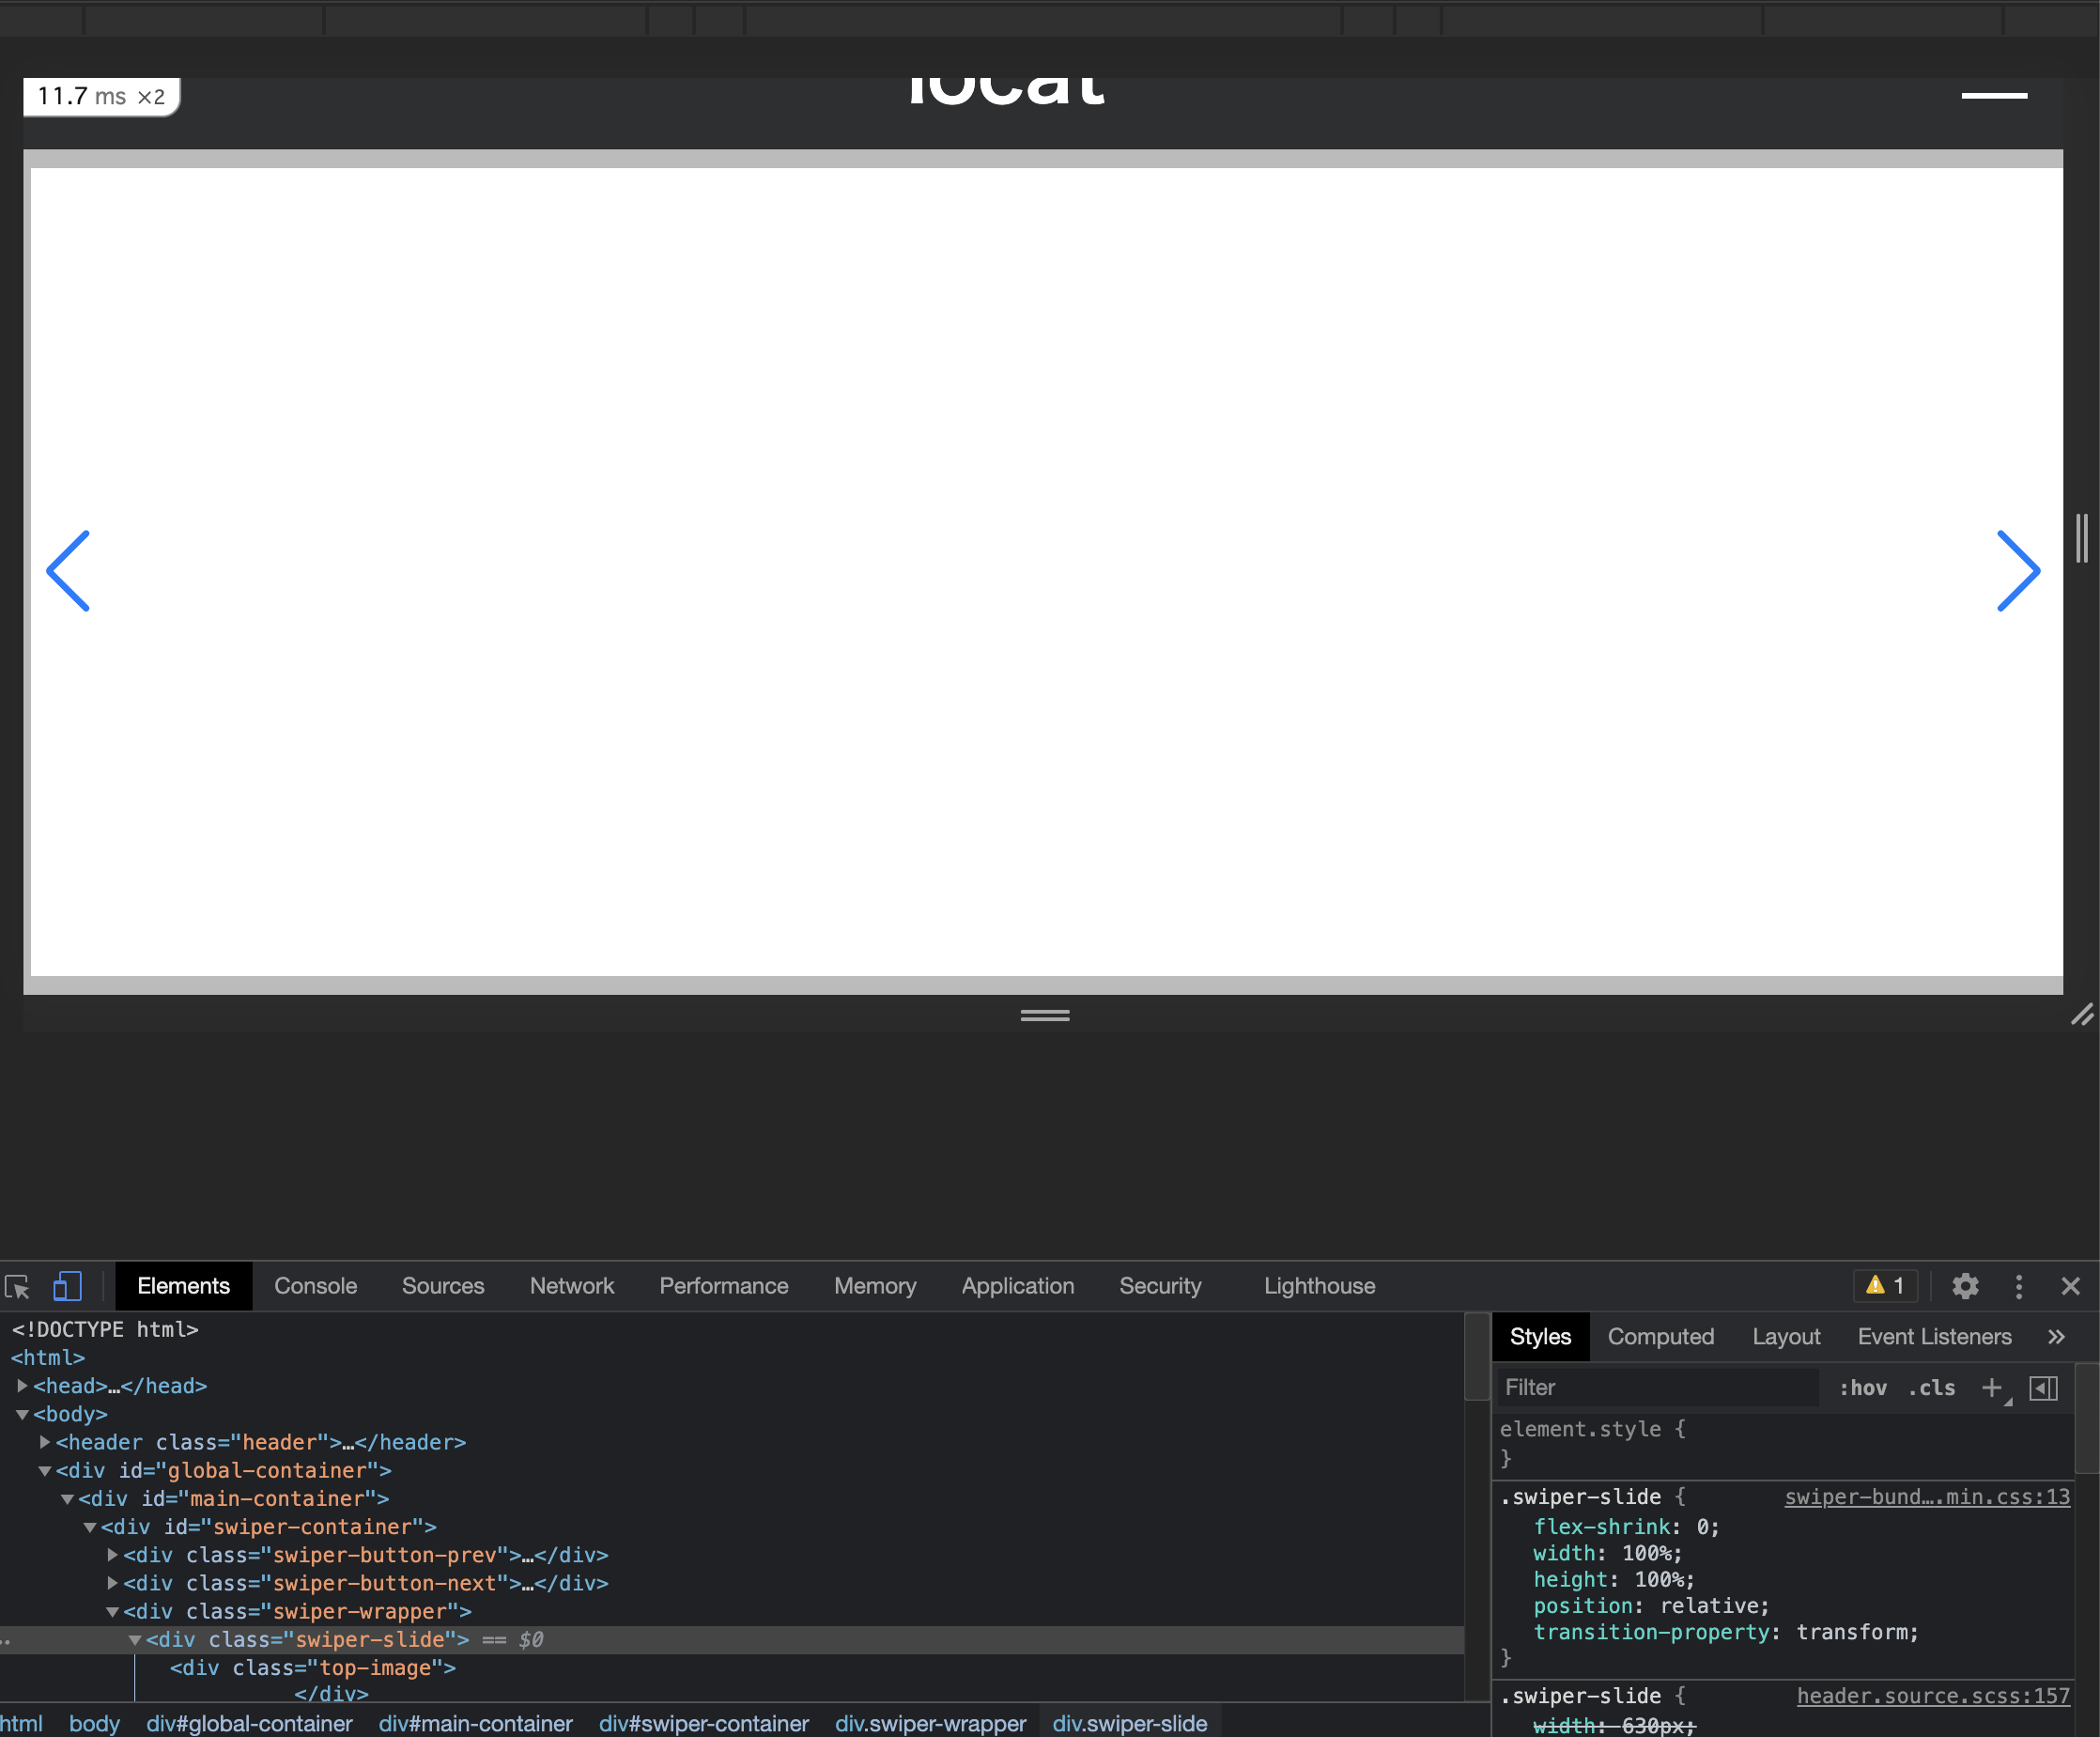Viewport: 2100px width, 1737px height.
Task: Switch to the Console tab
Action: [315, 1286]
